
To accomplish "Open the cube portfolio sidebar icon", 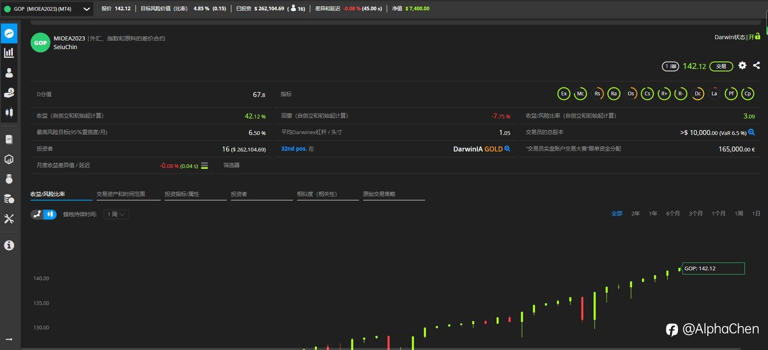I will point(9,159).
